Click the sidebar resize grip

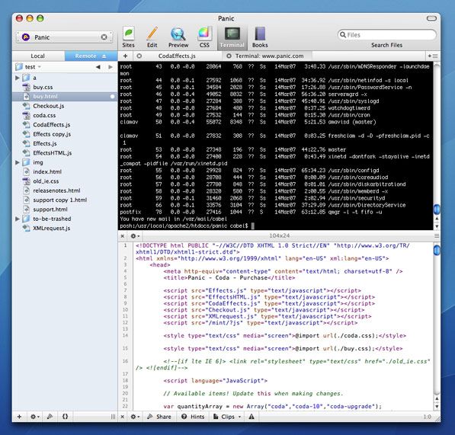(x=113, y=417)
